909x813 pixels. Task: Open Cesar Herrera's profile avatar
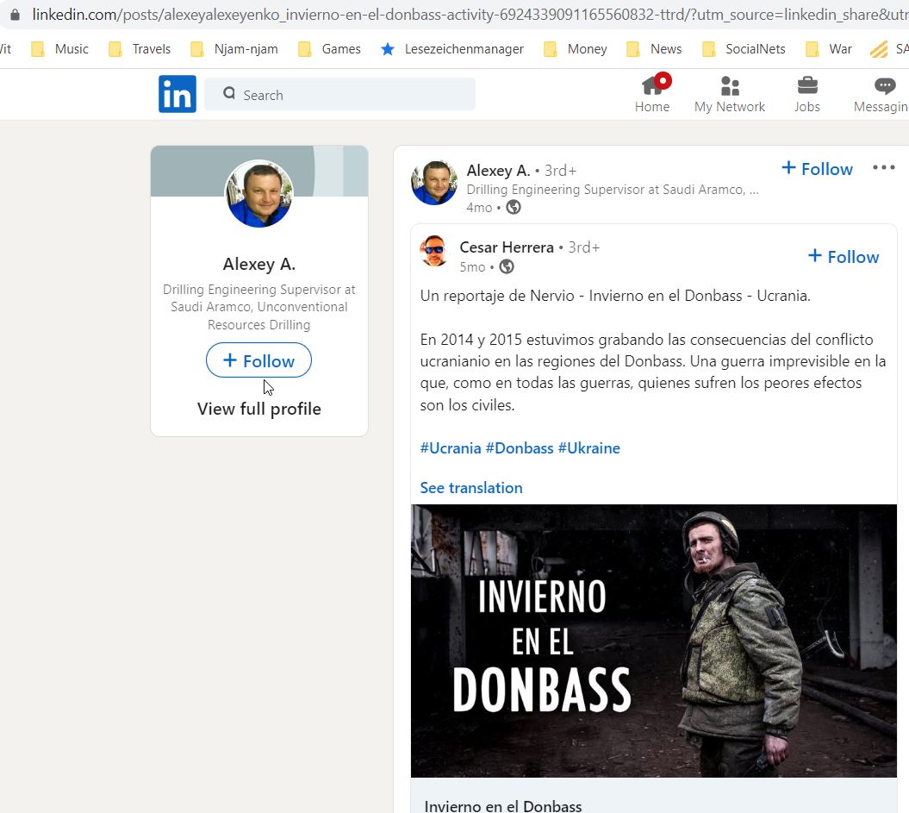coord(434,251)
